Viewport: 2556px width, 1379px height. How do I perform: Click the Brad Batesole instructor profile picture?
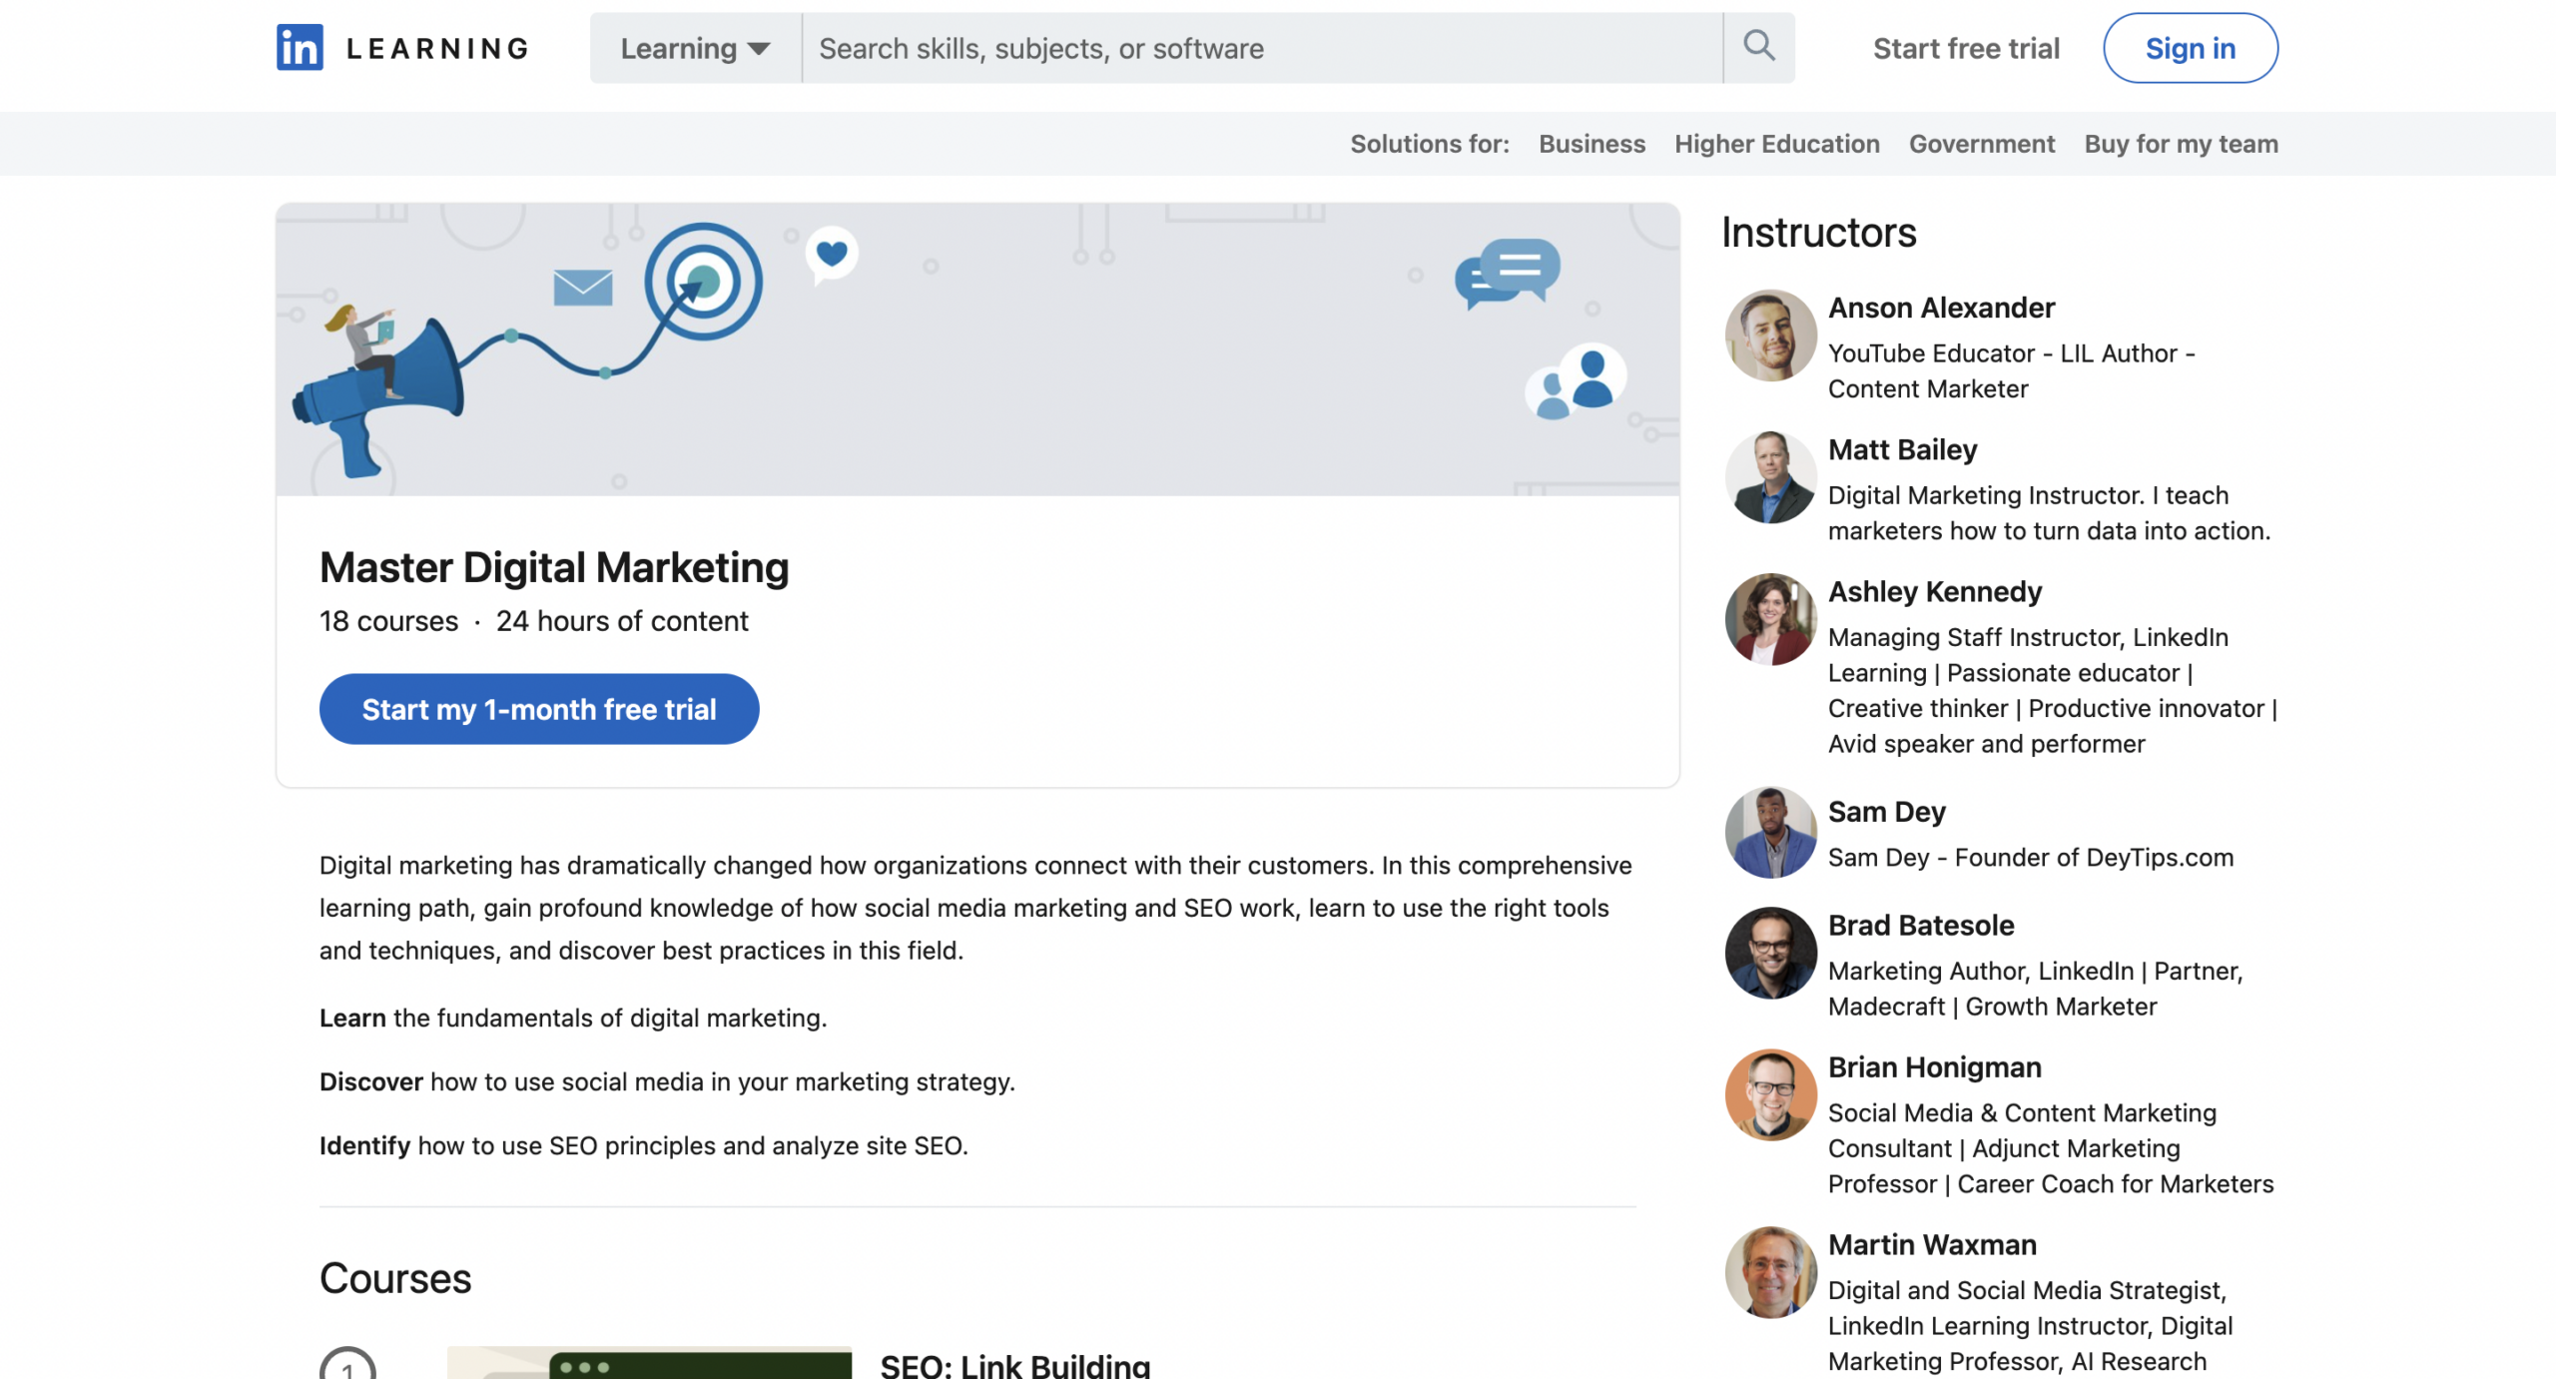tap(1767, 951)
